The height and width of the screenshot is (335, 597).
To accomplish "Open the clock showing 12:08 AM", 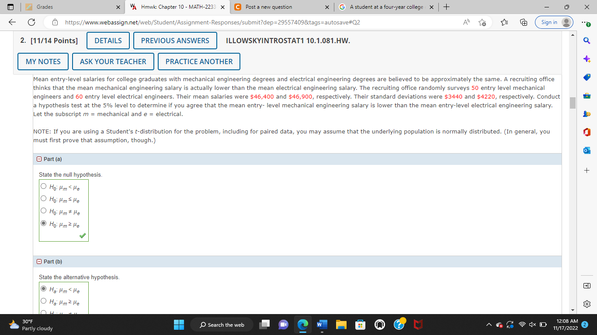I will tap(565, 324).
